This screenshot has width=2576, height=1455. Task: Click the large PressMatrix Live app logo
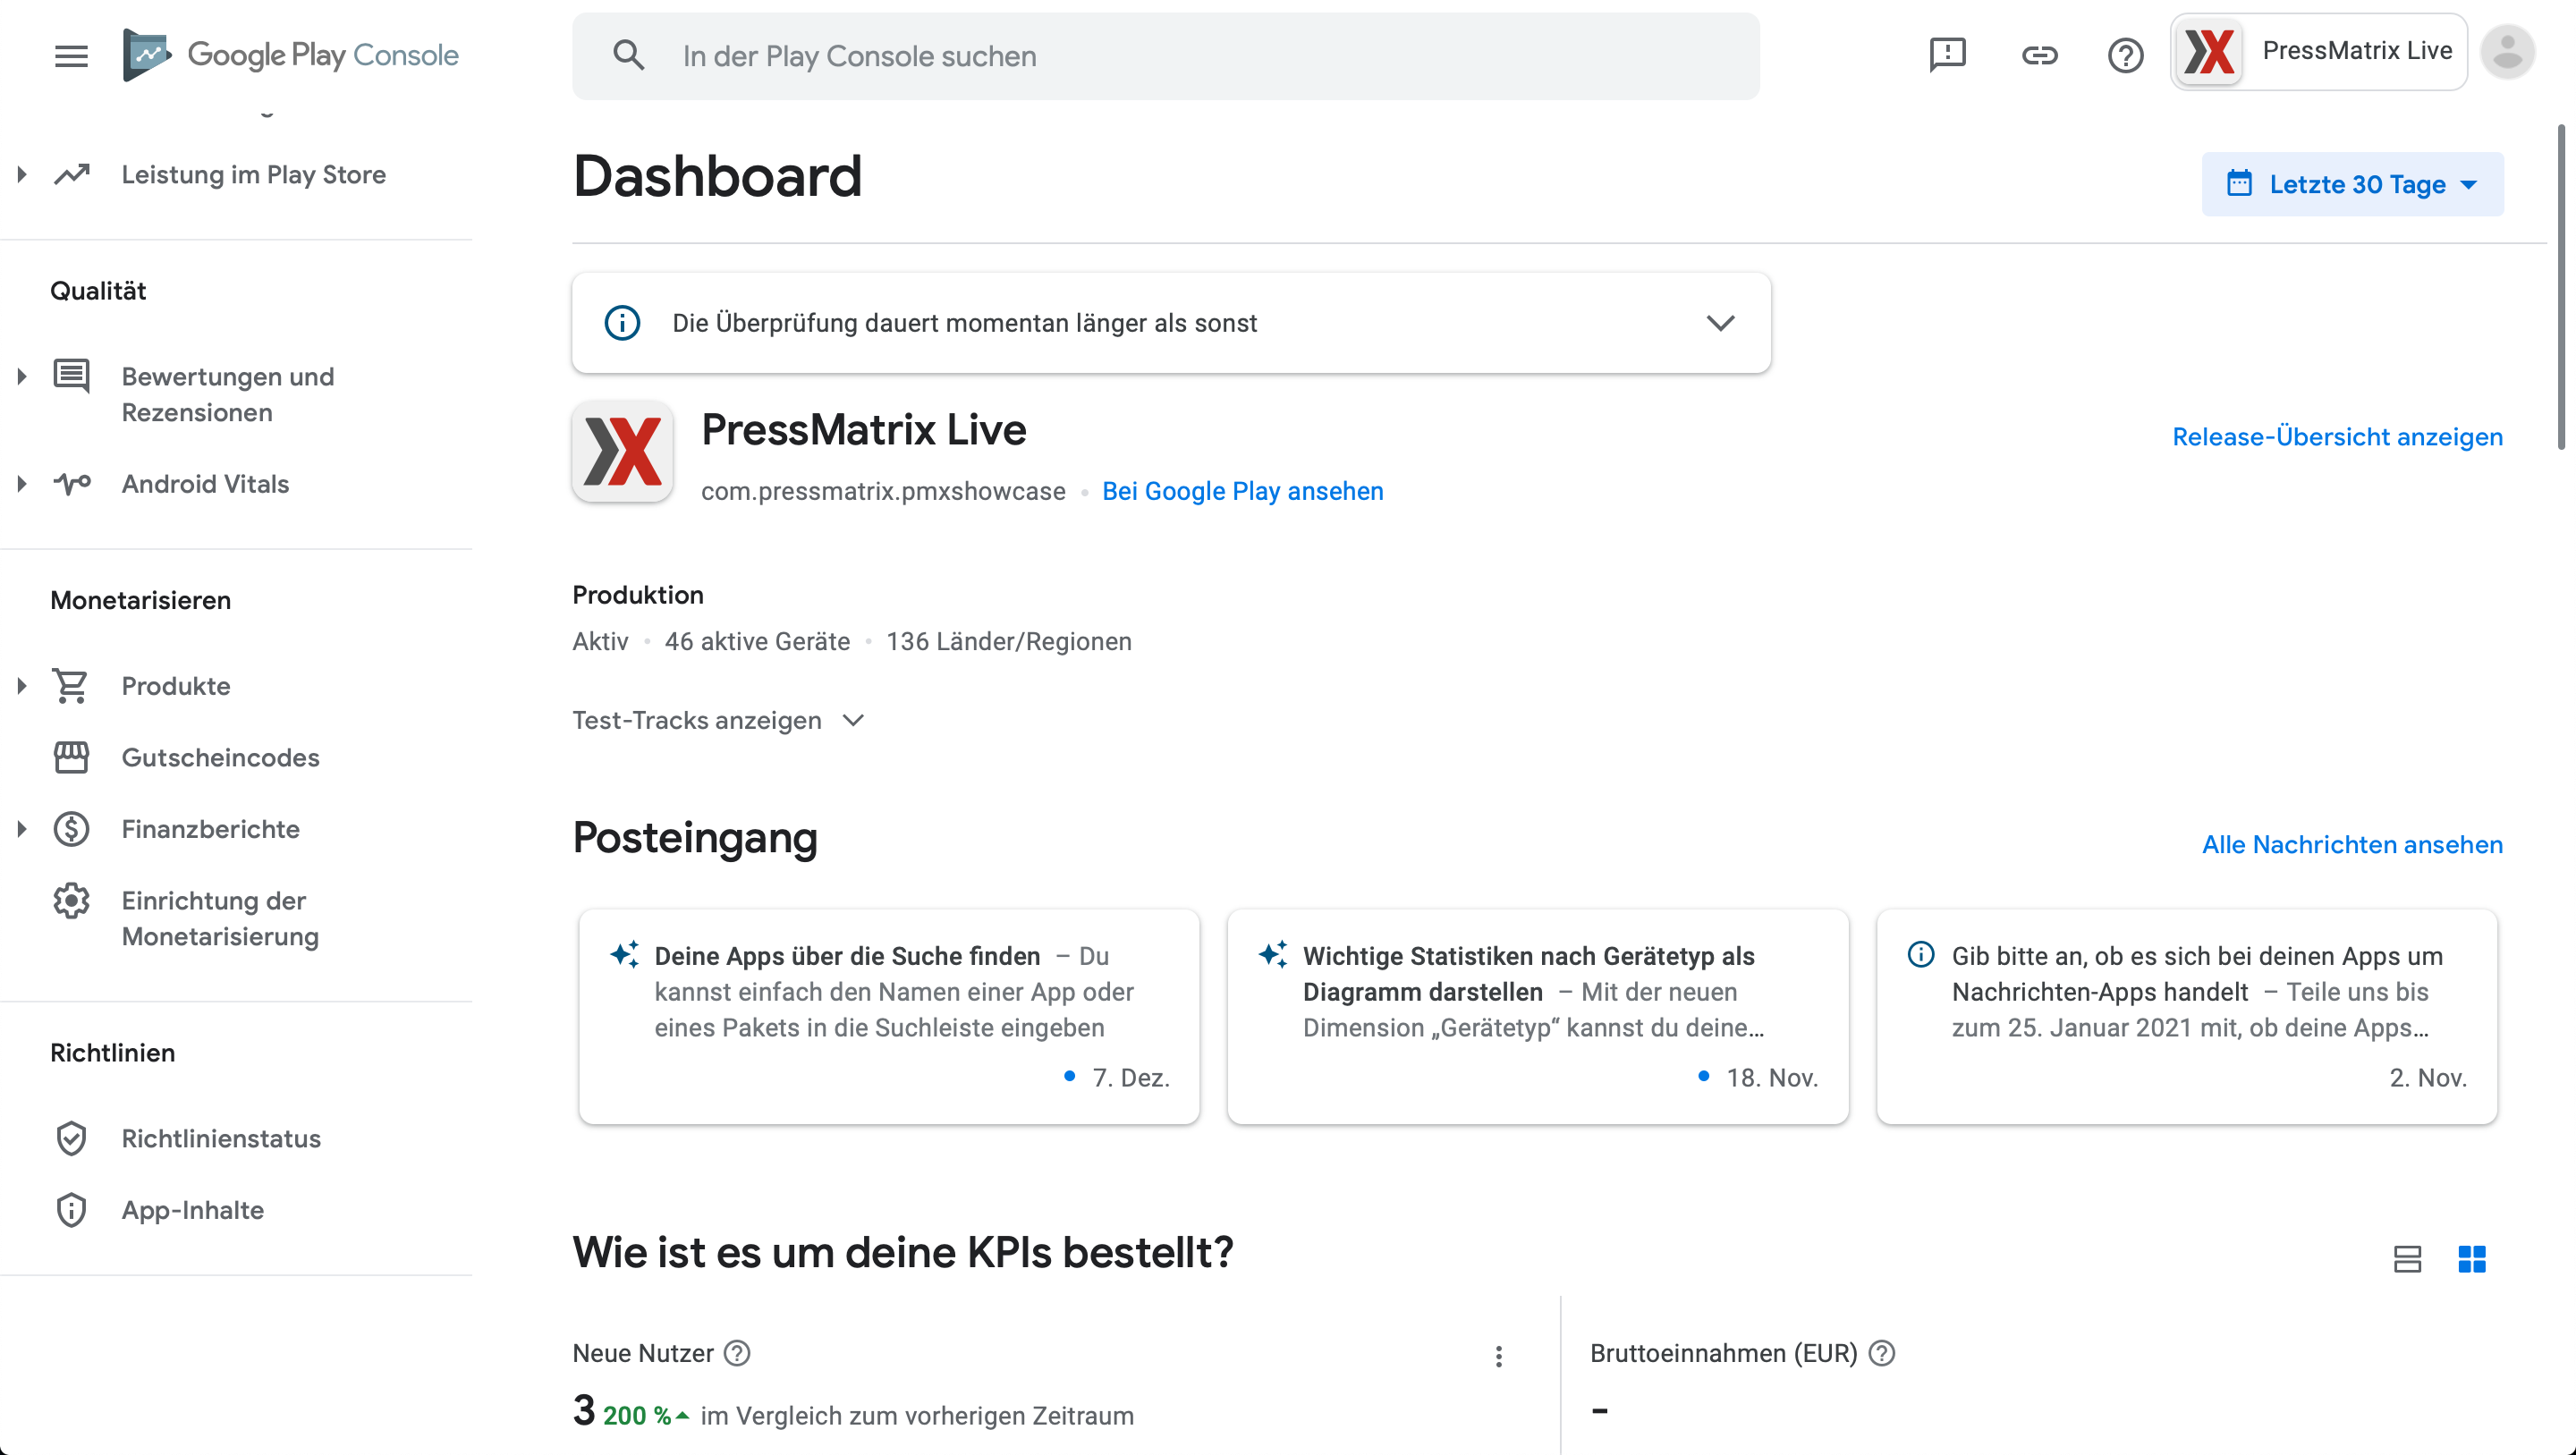click(x=622, y=451)
